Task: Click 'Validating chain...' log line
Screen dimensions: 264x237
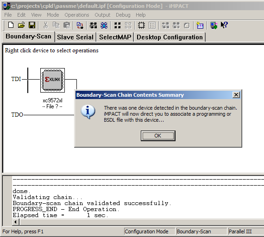Action: point(48,197)
